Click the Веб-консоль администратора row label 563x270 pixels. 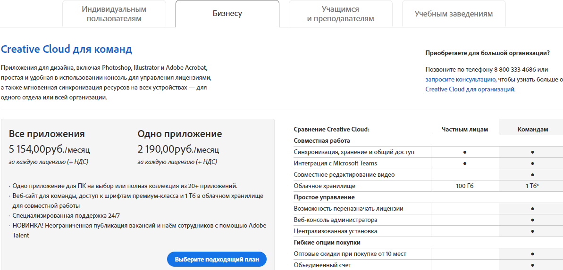[x=336, y=220]
